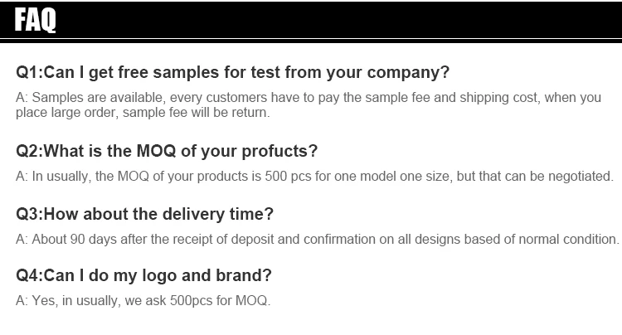The image size is (622, 335).
Task: Select the answer line about sample fee and shipping cost
Action: [309, 97]
